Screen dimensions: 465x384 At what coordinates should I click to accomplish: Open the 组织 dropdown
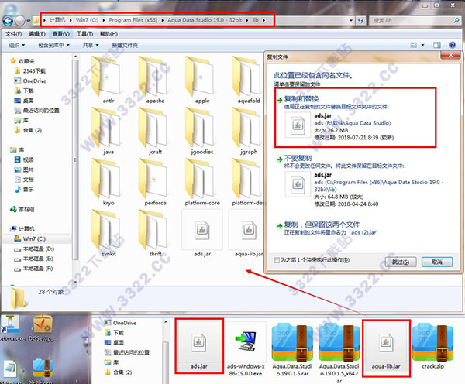[x=16, y=46]
